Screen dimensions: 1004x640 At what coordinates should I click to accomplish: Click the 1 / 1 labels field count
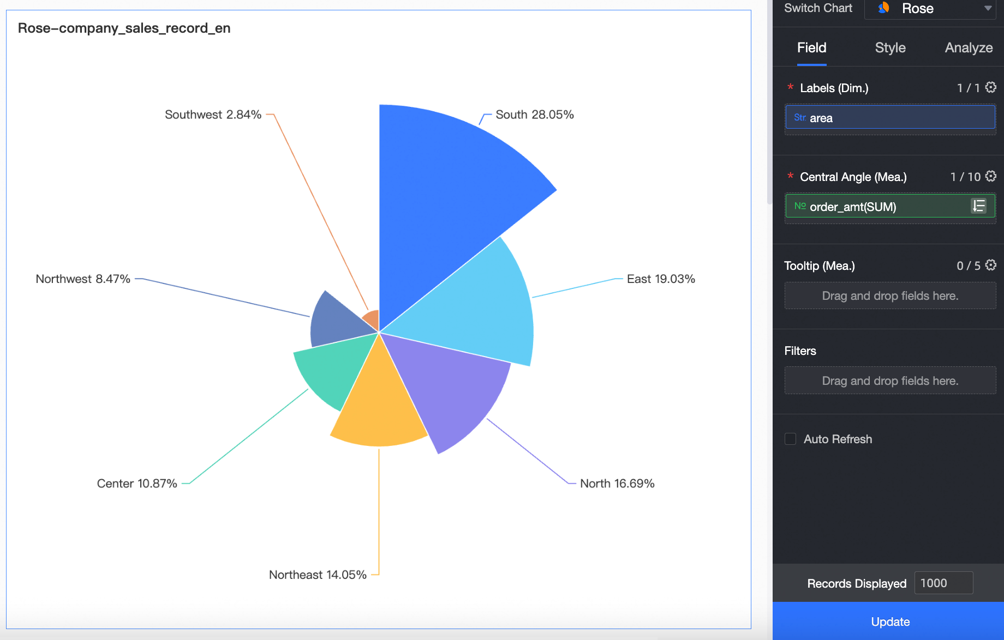click(969, 88)
